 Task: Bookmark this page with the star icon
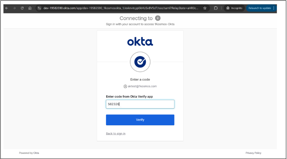pyautogui.click(x=205, y=8)
